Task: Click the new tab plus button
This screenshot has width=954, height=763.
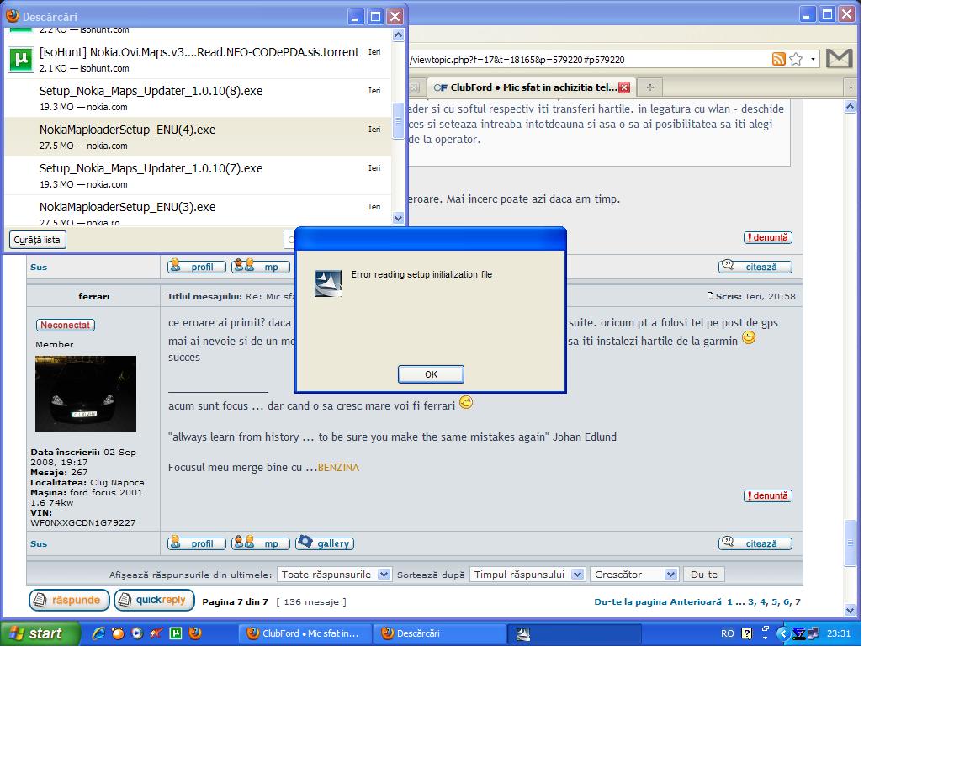Action: tap(649, 87)
